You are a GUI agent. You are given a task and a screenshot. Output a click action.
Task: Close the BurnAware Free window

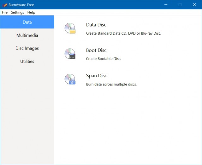click(194, 5)
